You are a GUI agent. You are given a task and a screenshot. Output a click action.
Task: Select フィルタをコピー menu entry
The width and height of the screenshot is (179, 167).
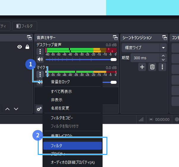click(73, 118)
